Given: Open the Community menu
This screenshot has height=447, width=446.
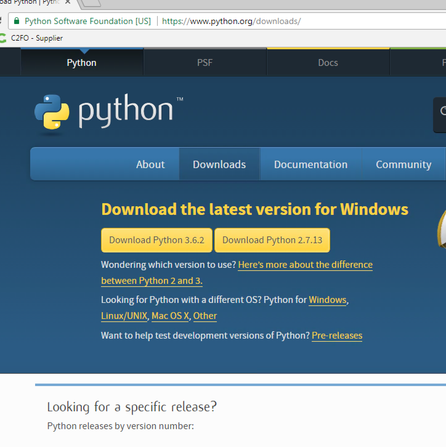Looking at the screenshot, I should point(403,164).
